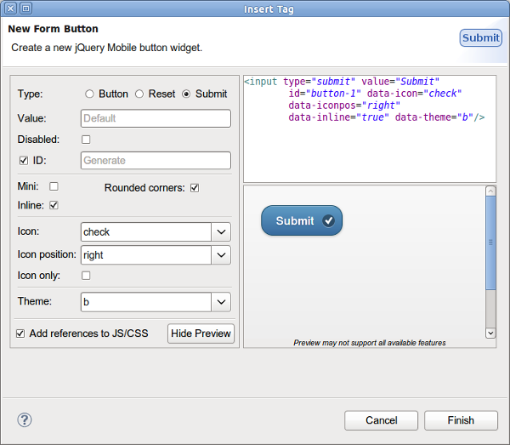The height and width of the screenshot is (445, 510).
Task: Choose the Submit type radio option
Action: tap(187, 94)
